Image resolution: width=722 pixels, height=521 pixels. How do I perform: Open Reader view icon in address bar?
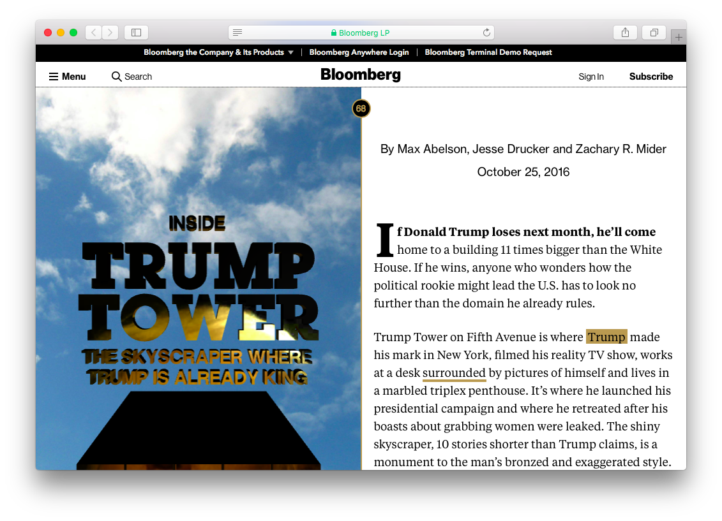point(237,33)
